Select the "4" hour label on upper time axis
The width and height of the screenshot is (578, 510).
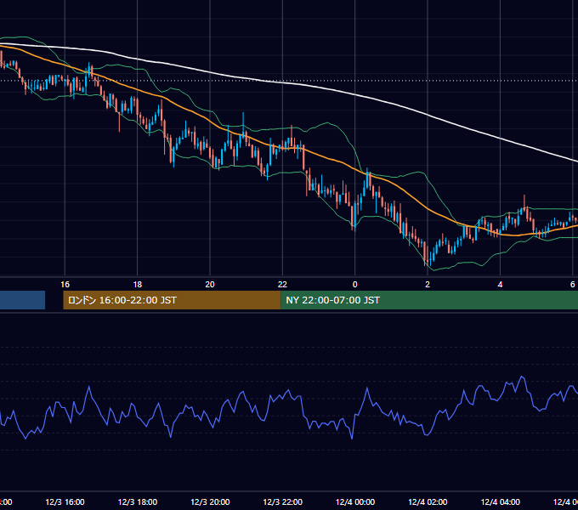click(x=500, y=284)
